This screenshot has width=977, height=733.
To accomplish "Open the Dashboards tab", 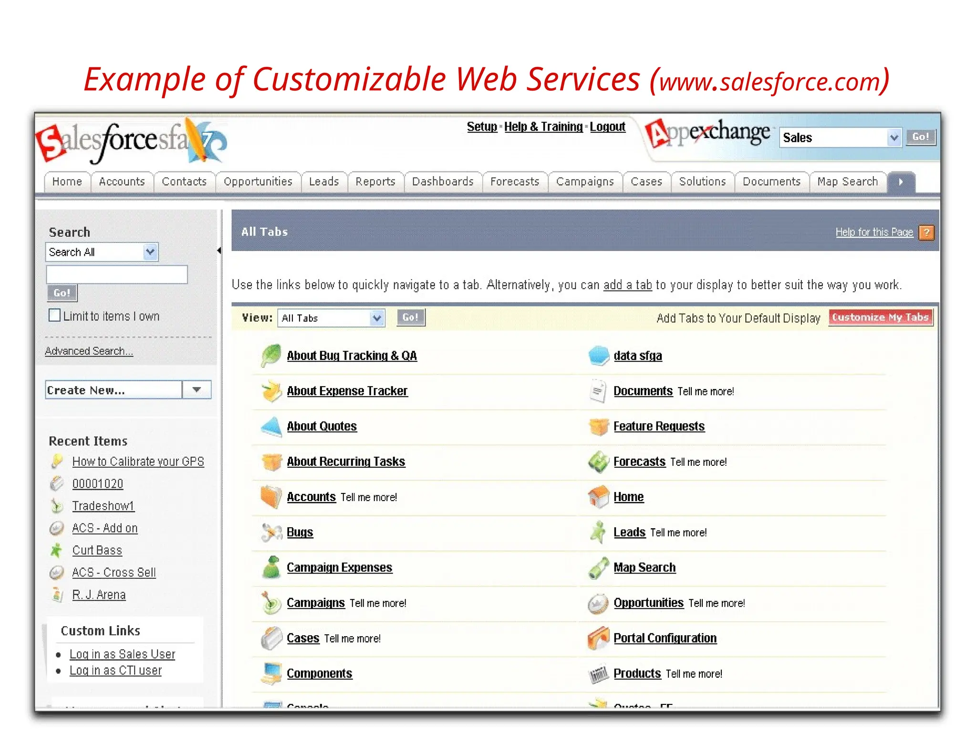I will [x=443, y=182].
